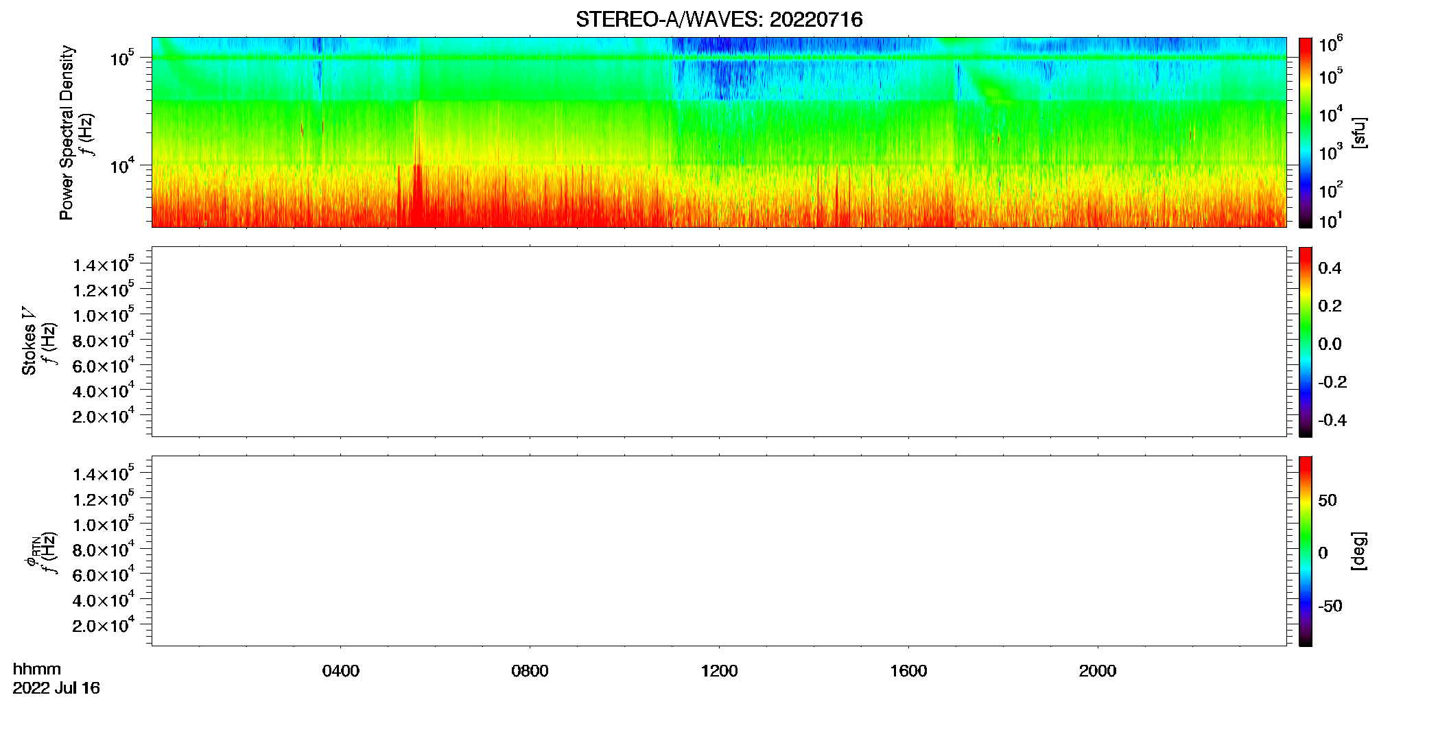The image size is (1438, 741).
Task: Click the power spectral density colorbar
Action: 1306,132
